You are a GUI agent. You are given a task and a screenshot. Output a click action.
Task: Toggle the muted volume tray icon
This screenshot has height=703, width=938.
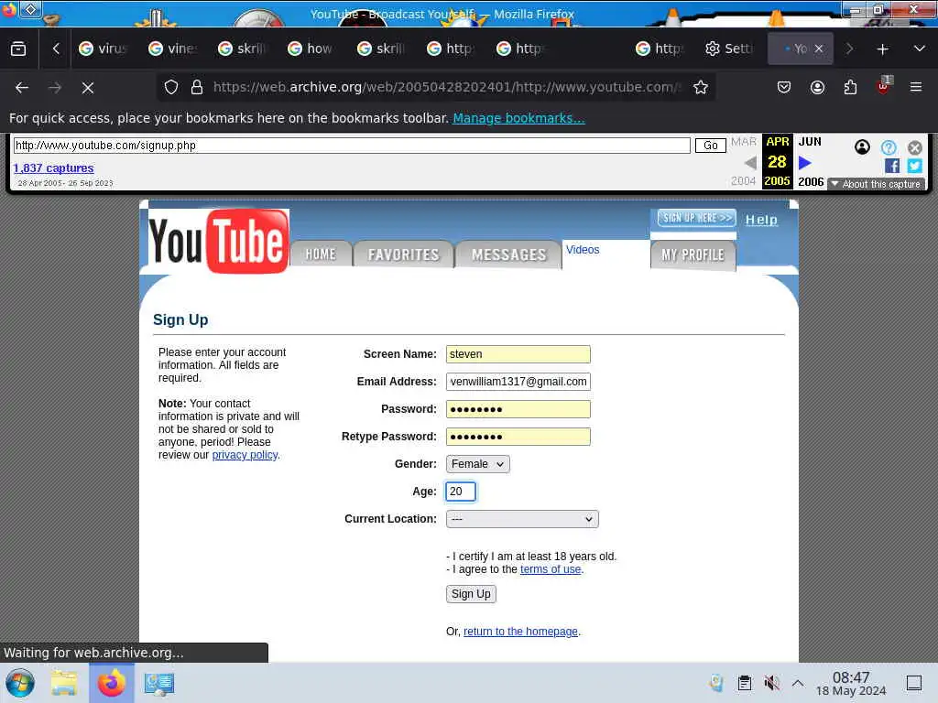click(x=771, y=683)
